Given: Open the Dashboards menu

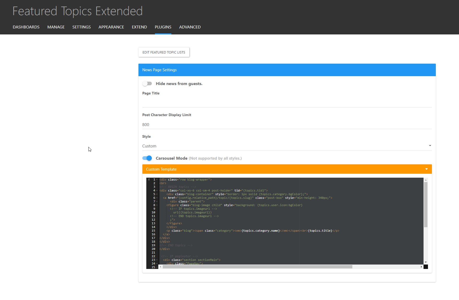Looking at the screenshot, I should pyautogui.click(x=26, y=27).
